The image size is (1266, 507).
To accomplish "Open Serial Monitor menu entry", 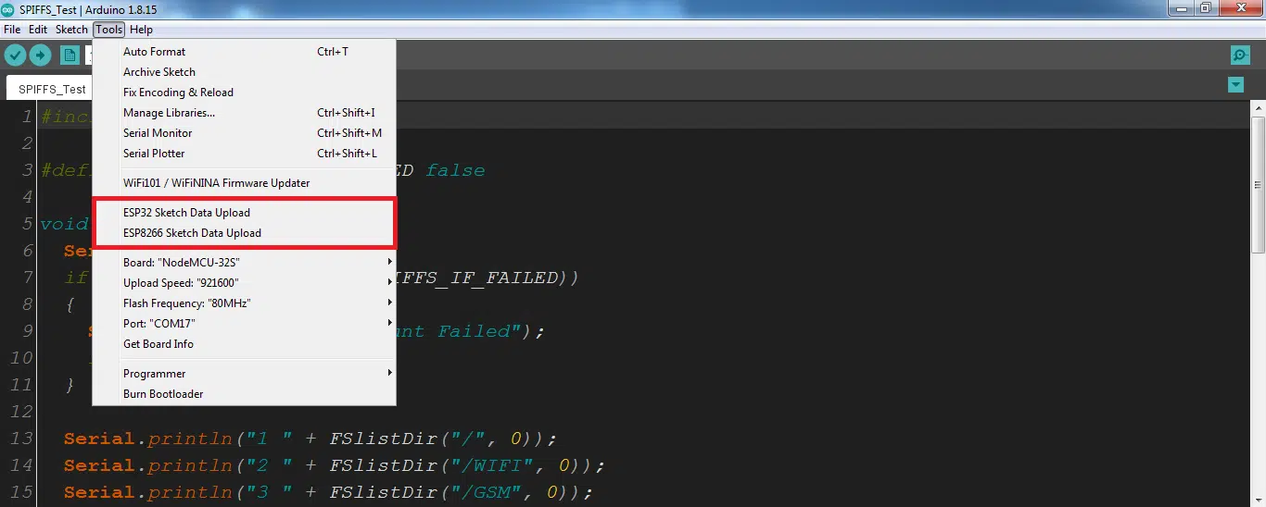I will click(x=245, y=133).
